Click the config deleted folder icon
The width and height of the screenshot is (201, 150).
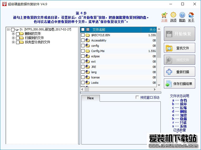coord(88,45)
